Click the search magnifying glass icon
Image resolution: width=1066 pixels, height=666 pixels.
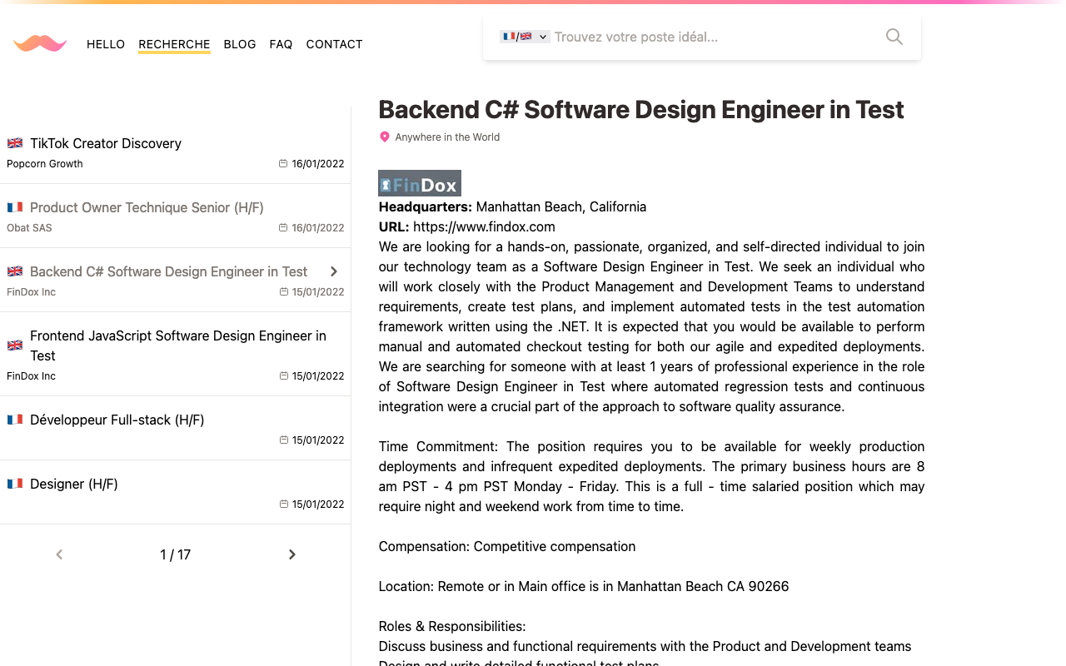894,37
